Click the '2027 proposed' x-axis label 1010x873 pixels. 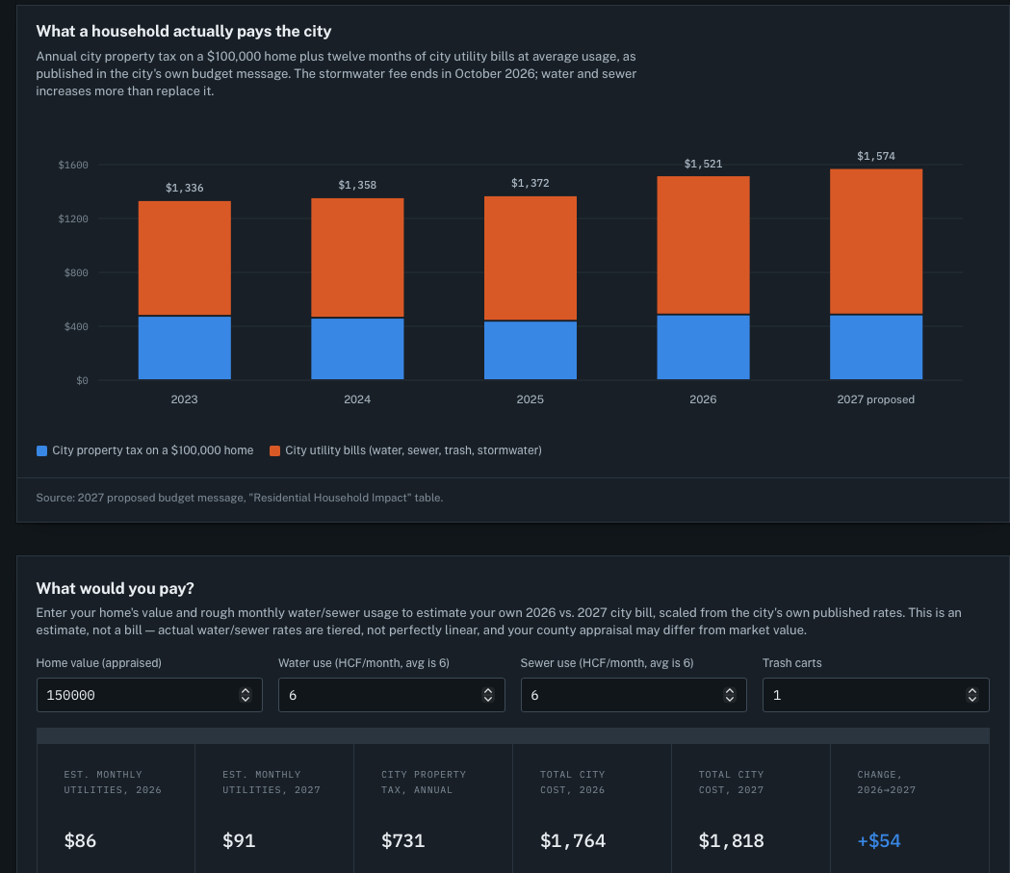[876, 399]
